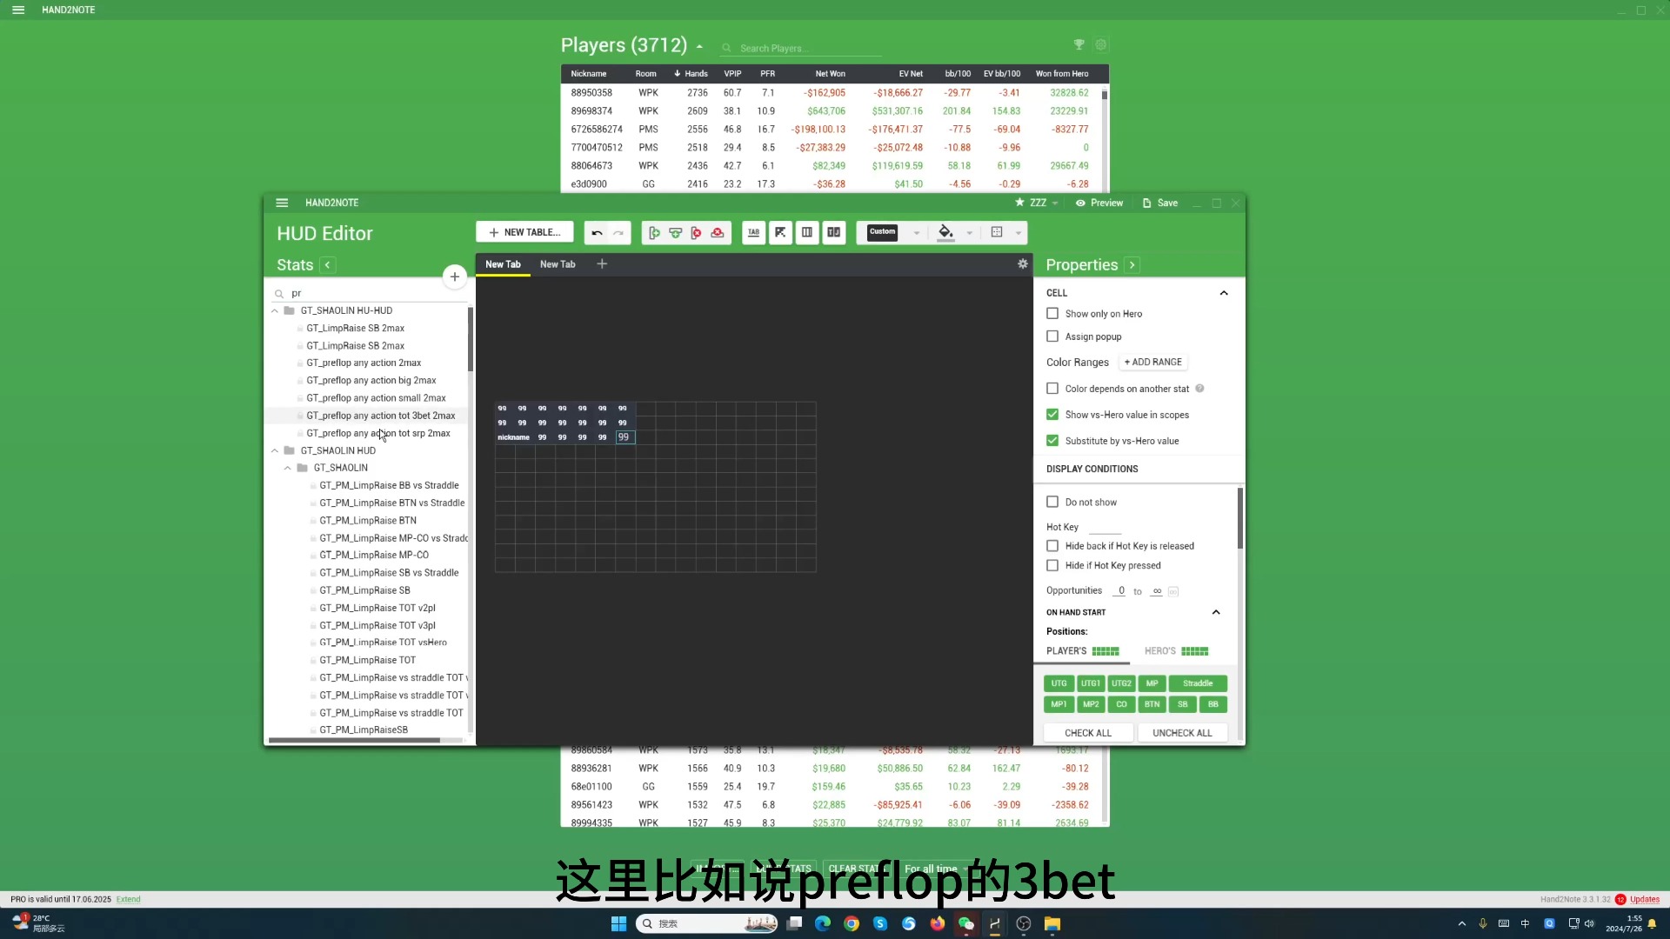
Task: Click the save icon in HUD Editor
Action: pos(1148,203)
